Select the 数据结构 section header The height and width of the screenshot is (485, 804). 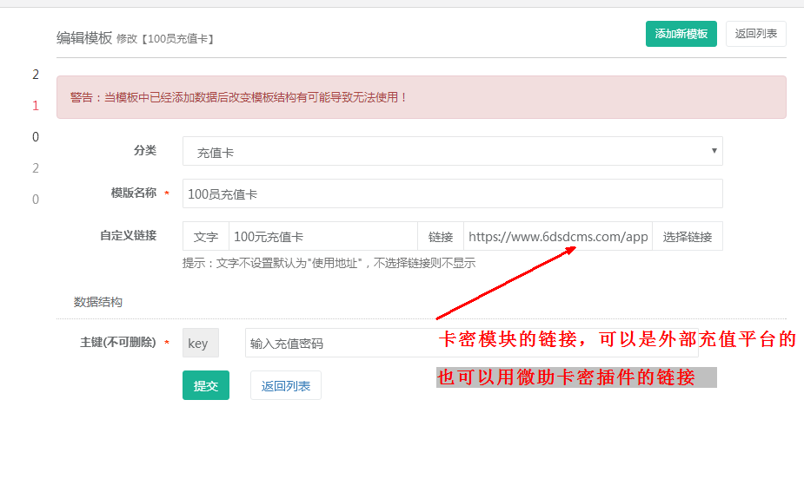(97, 302)
